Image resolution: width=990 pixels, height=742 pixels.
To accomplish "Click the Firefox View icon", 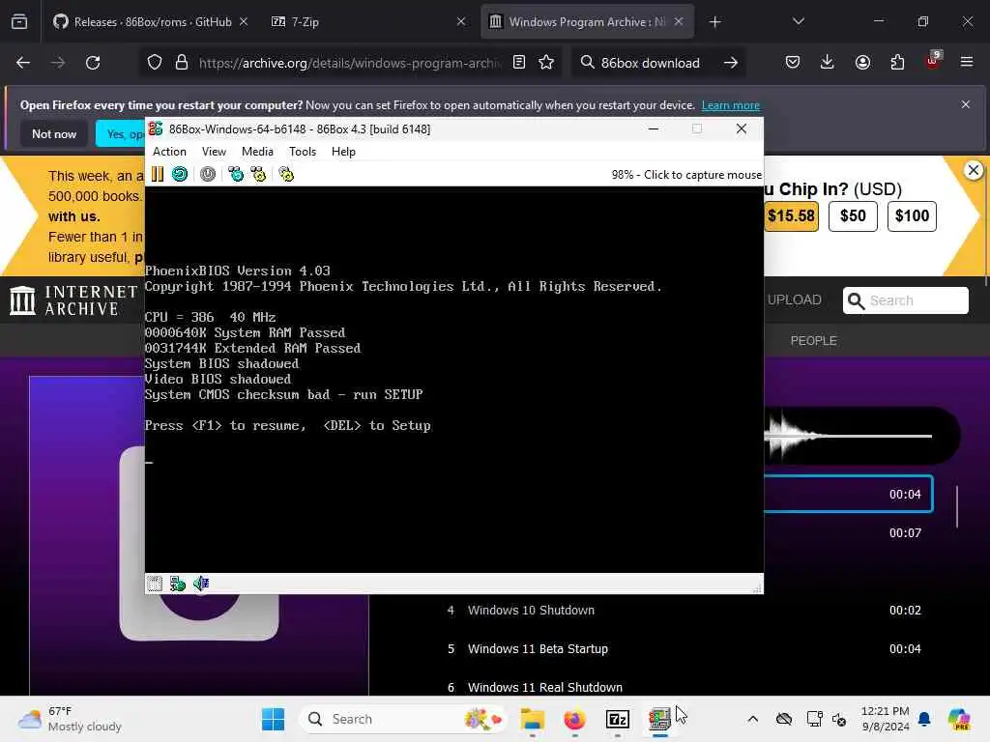I will click(19, 22).
